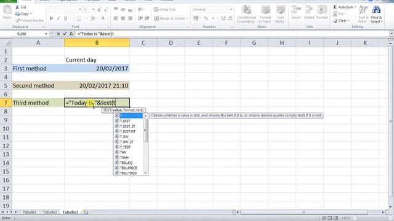Screen dimensions: 394x221
Task: Click Increase Decimal icon
Action: click(223, 18)
